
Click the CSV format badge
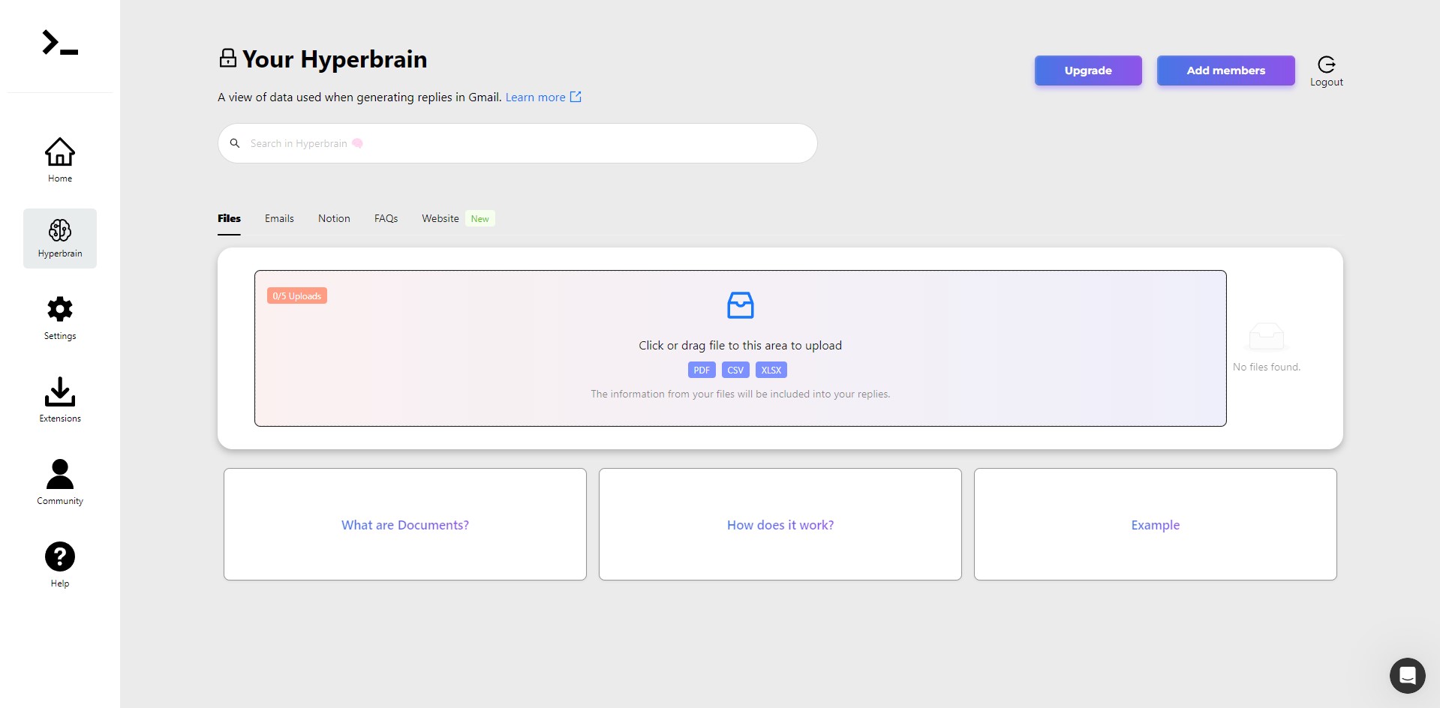(x=735, y=370)
